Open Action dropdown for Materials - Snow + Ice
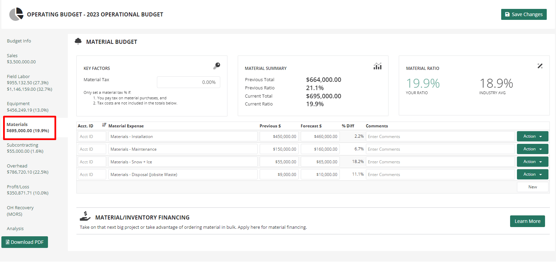 pyautogui.click(x=532, y=162)
